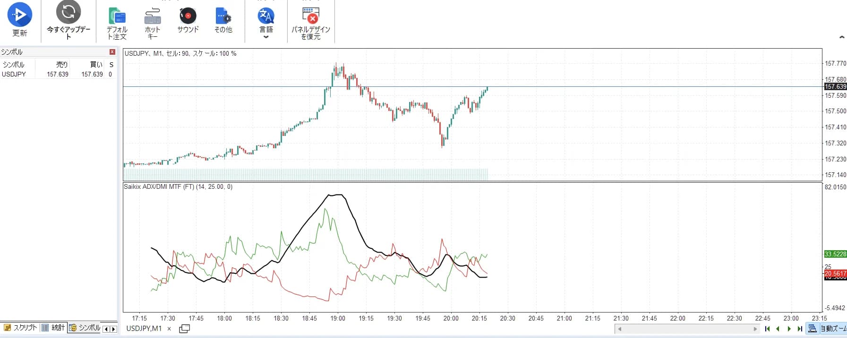Click the chart scrollbar right arrow
The width and height of the screenshot is (847, 338).
[754, 329]
